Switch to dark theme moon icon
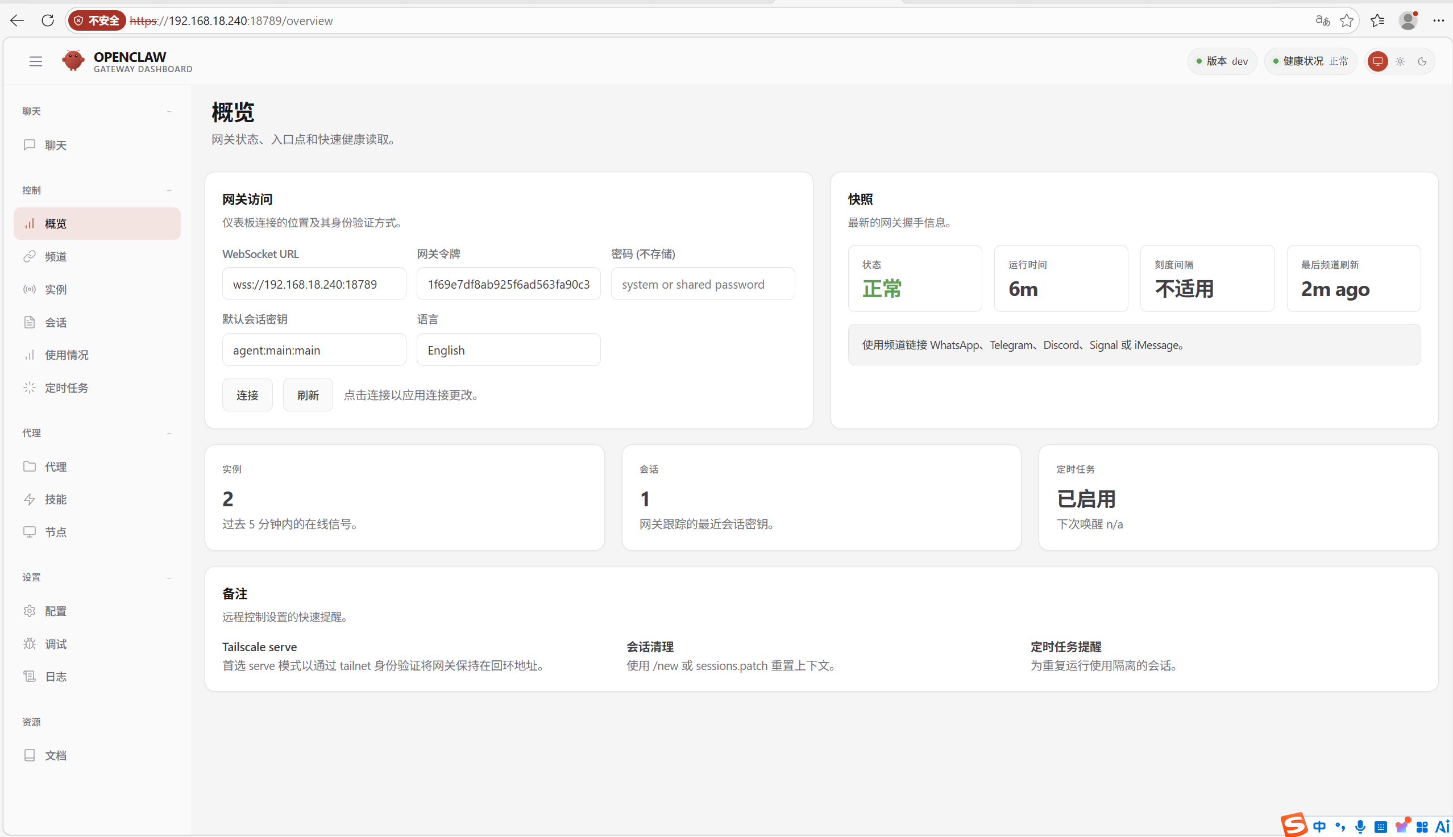The image size is (1453, 837). (x=1422, y=61)
